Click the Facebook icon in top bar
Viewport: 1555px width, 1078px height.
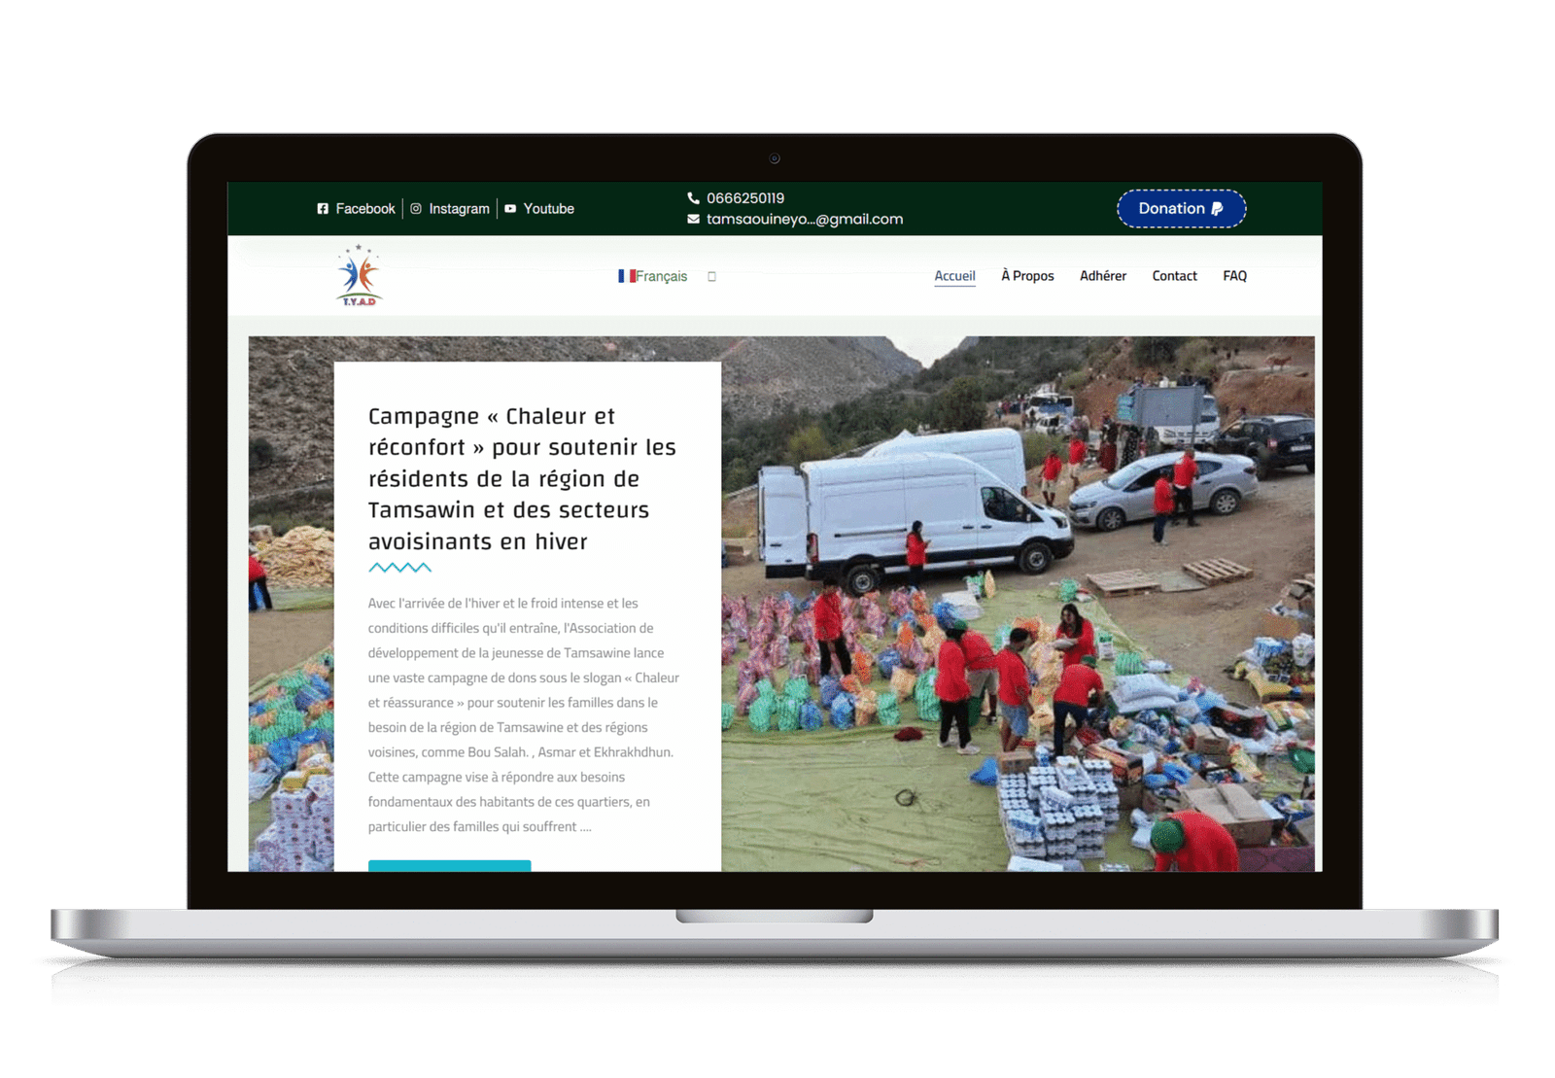click(323, 209)
